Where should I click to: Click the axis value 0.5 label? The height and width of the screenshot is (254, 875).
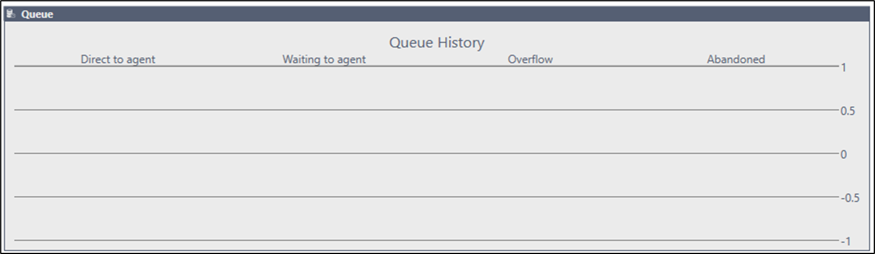coord(848,111)
